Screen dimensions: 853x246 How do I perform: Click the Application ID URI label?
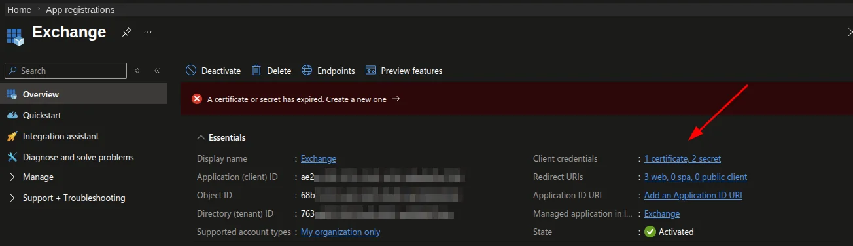click(567, 195)
